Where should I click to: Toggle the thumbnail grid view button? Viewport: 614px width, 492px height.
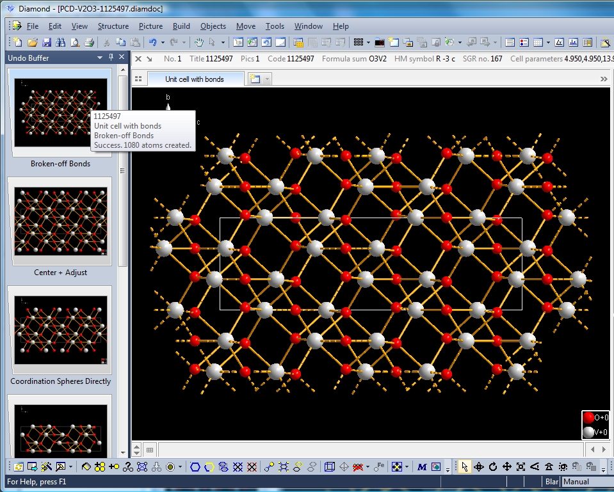pyautogui.click(x=138, y=79)
